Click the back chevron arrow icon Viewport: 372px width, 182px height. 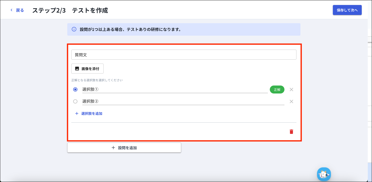pyautogui.click(x=11, y=10)
